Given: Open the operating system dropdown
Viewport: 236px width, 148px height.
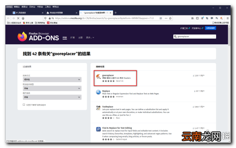Looking at the screenshot, I should click(x=52, y=97).
